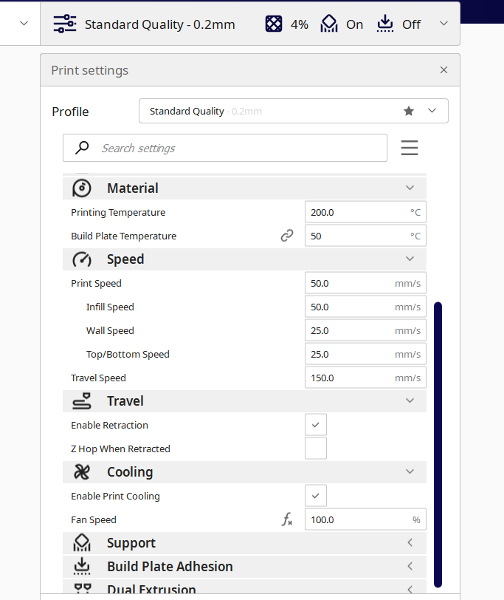Screen dimensions: 504x600
Task: Click the Search settings field
Action: tap(225, 148)
